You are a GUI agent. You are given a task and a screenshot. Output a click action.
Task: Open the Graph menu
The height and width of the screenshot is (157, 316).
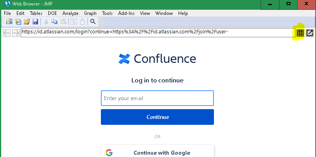click(x=90, y=13)
